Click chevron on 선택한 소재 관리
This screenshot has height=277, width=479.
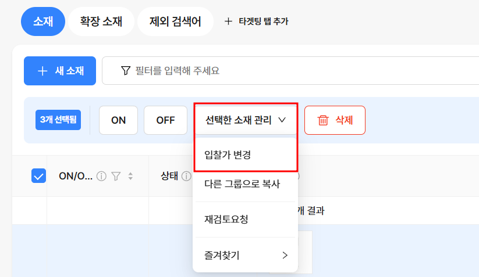pyautogui.click(x=282, y=120)
